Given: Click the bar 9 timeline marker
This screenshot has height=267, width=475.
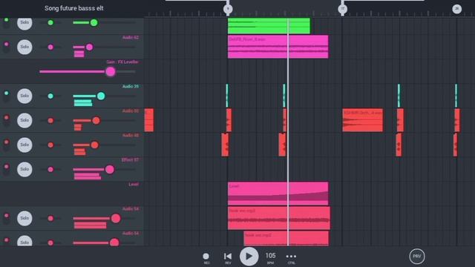Looking at the screenshot, I should click(x=228, y=9).
